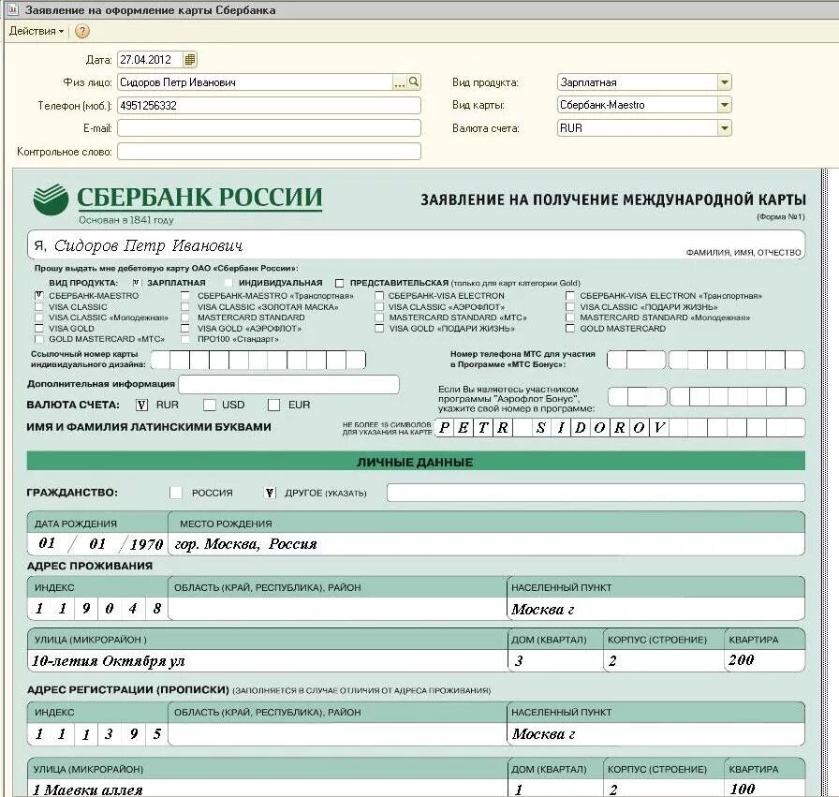Click the registration index 111395
This screenshot has width=839, height=797.
98,734
